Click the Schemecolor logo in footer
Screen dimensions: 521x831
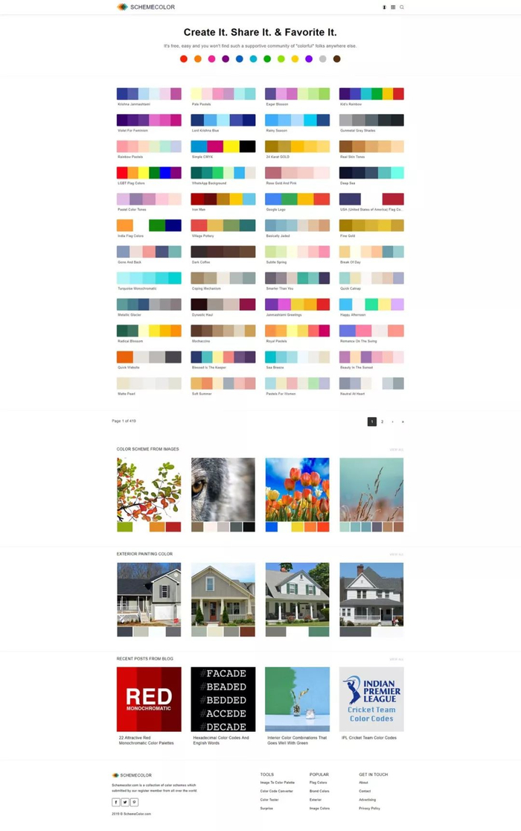pyautogui.click(x=132, y=775)
